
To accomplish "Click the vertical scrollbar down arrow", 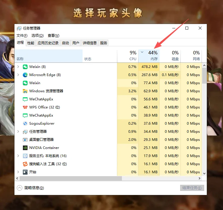I will click(204, 174).
